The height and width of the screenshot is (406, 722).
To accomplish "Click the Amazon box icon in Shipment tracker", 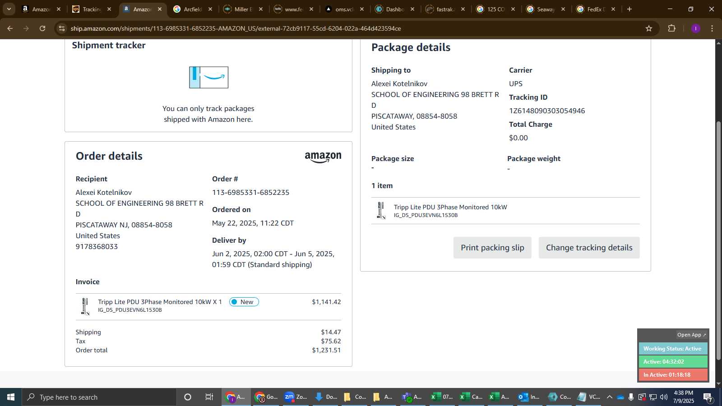I will tap(208, 77).
